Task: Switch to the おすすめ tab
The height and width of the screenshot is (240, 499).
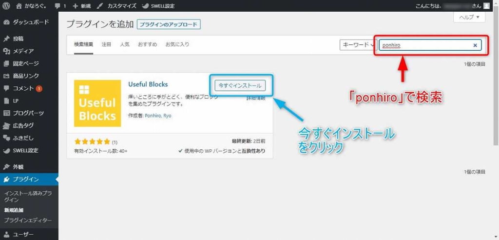Action: (147, 44)
